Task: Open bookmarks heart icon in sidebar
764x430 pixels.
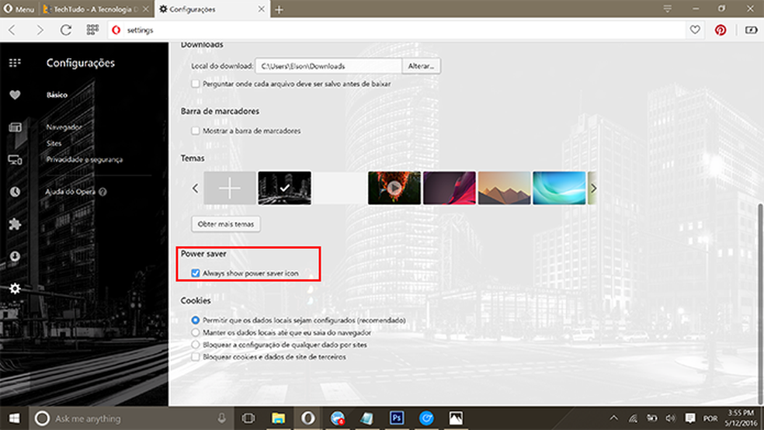Action: (x=15, y=95)
